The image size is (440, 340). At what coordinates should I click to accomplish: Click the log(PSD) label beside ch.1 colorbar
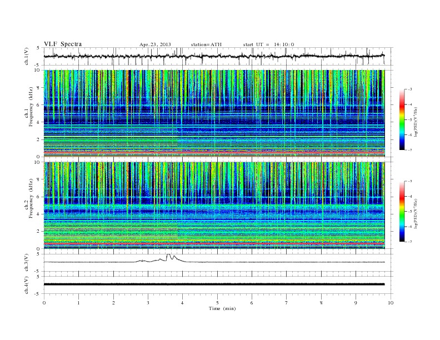coord(416,122)
